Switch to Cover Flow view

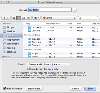tap(29, 18)
